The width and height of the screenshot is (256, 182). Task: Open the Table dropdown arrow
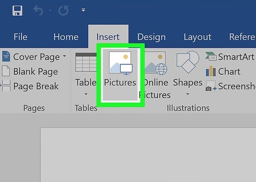pyautogui.click(x=86, y=94)
